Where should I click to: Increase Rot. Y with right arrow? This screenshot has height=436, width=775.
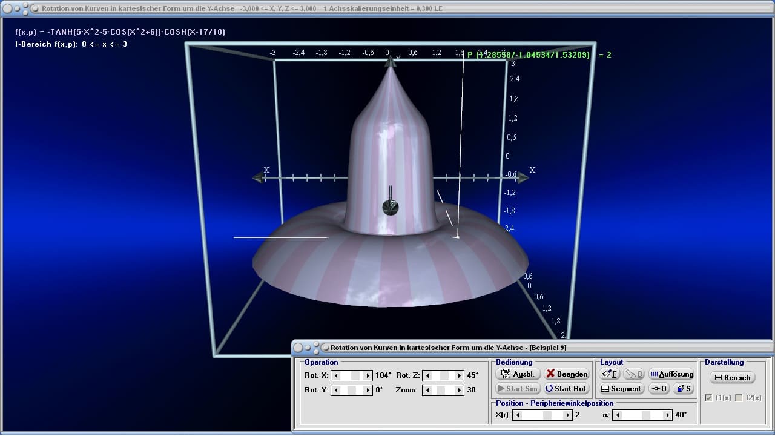368,390
